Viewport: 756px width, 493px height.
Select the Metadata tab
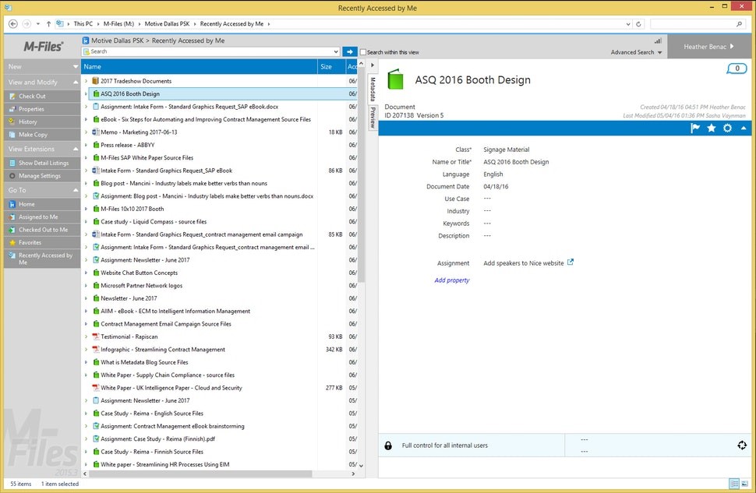(x=373, y=90)
